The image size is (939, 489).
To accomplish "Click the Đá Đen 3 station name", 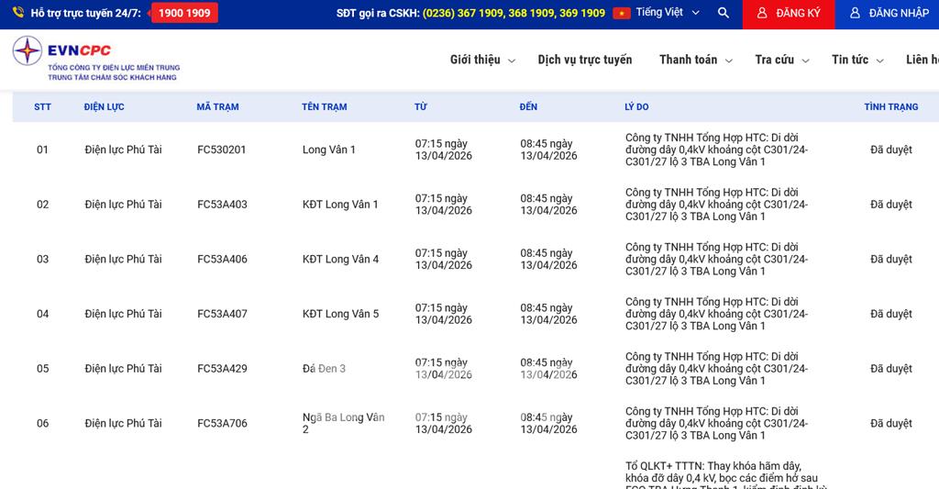I will (x=324, y=369).
